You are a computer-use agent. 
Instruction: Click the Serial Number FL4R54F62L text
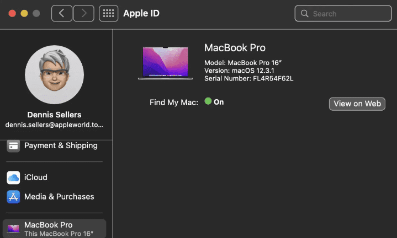(248, 78)
